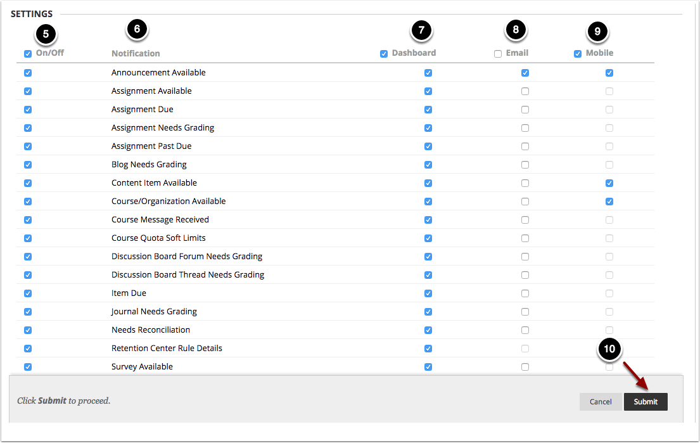700x443 pixels.
Task: Check Email for Course/Organization Available
Action: point(525,202)
